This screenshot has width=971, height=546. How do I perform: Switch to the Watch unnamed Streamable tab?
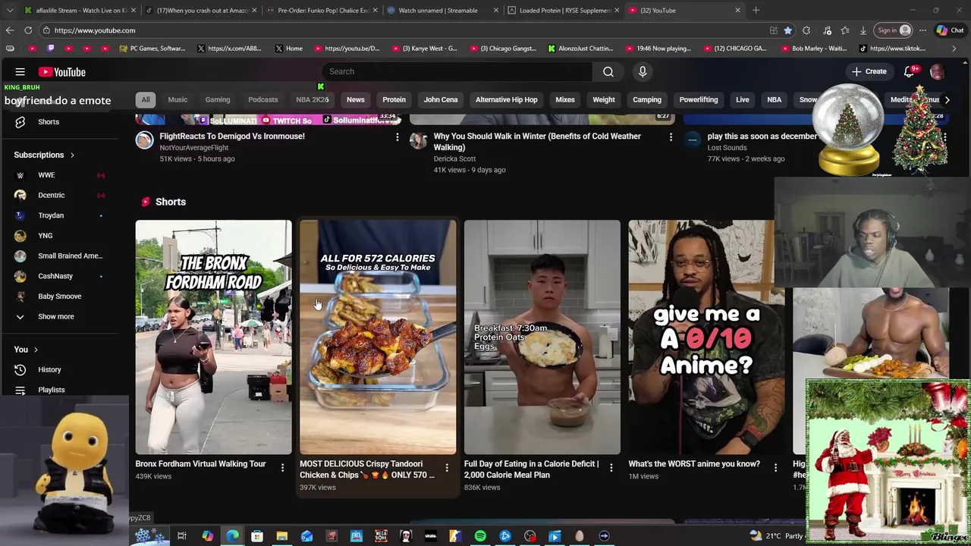443,11
